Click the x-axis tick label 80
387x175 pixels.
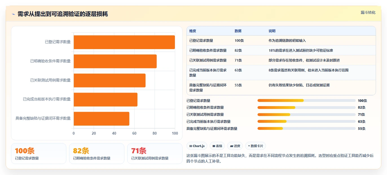[x=155, y=134]
